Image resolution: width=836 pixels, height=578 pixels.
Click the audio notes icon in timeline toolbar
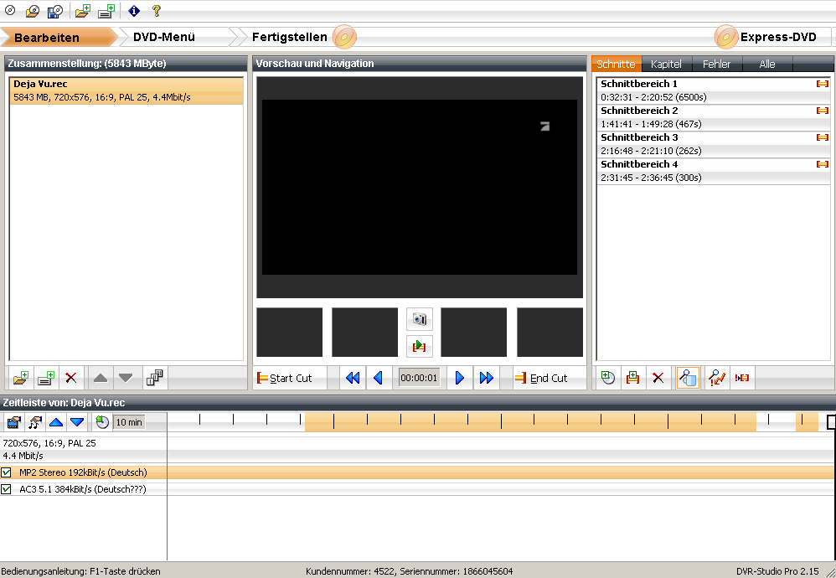pyautogui.click(x=35, y=422)
